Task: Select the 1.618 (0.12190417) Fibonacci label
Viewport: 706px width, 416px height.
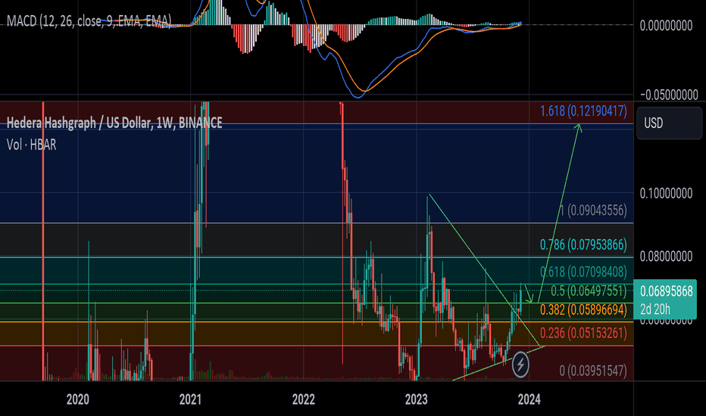Action: (x=583, y=111)
